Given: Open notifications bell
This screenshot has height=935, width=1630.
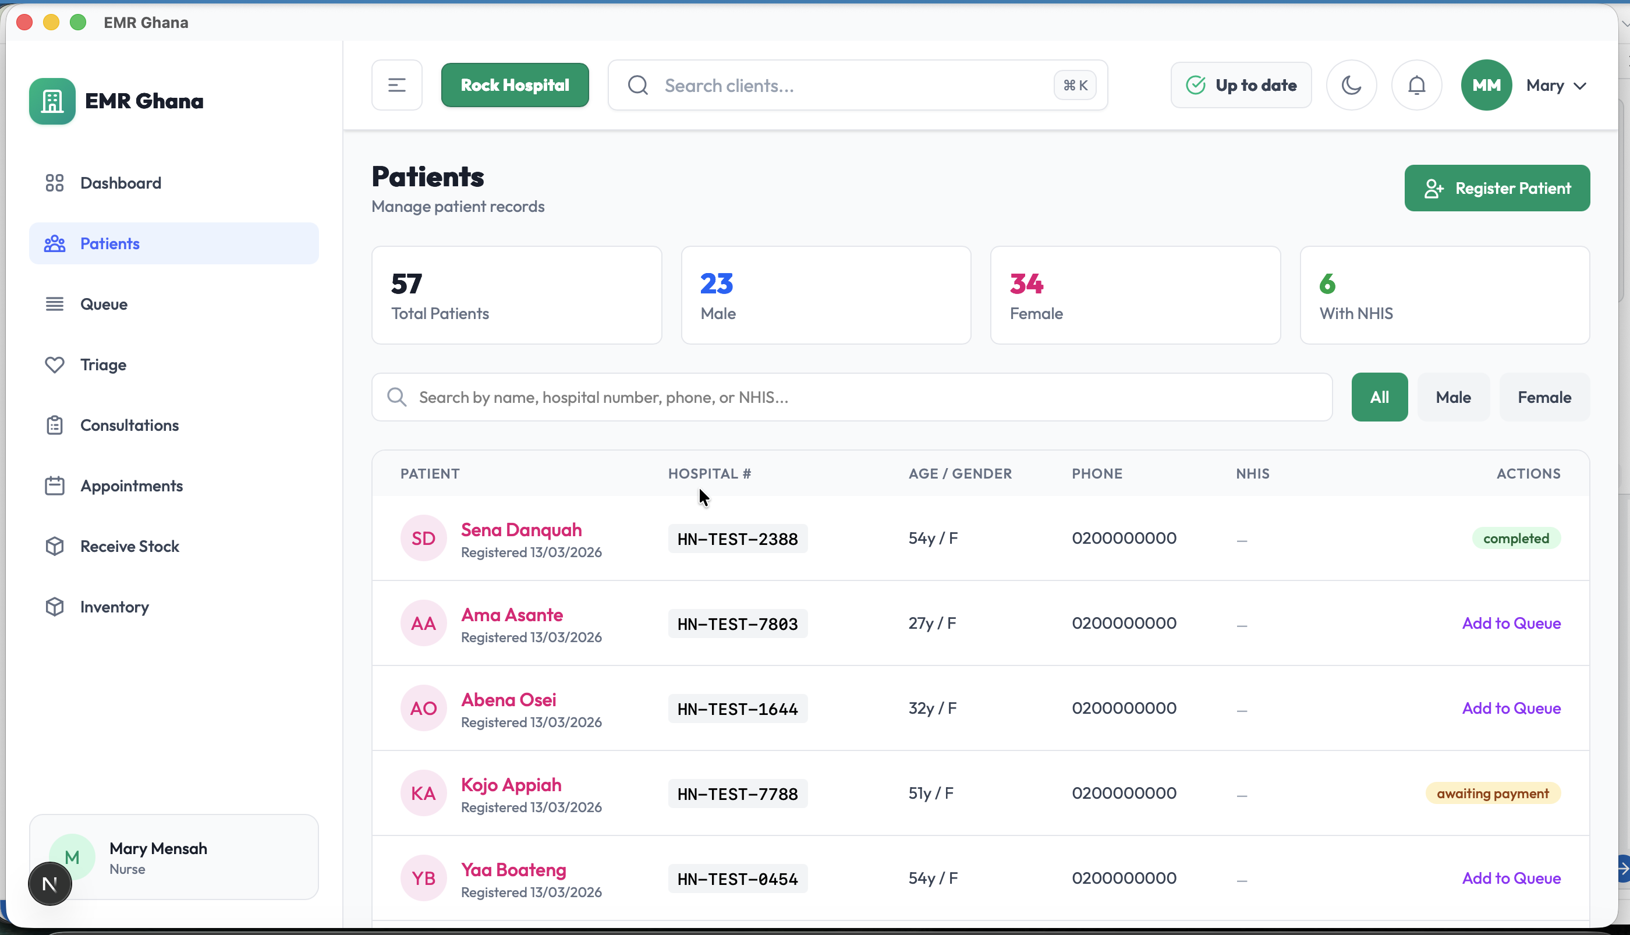Looking at the screenshot, I should coord(1416,85).
